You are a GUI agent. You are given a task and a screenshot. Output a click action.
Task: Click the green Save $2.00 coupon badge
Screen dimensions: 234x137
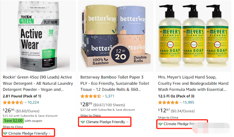pos(13,121)
